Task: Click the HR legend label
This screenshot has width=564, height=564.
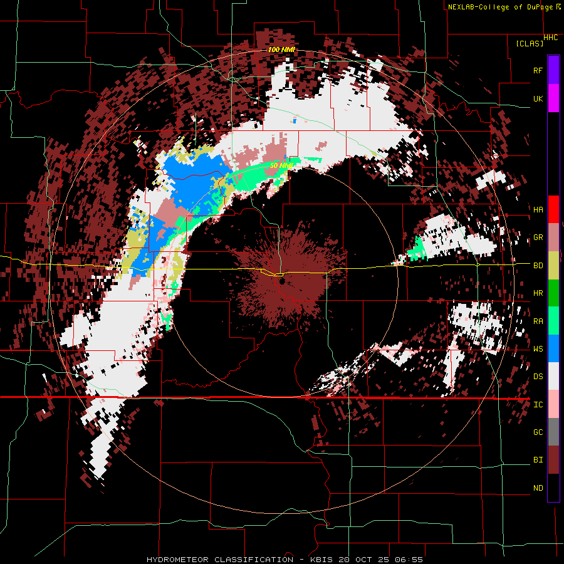Action: pyautogui.click(x=538, y=293)
